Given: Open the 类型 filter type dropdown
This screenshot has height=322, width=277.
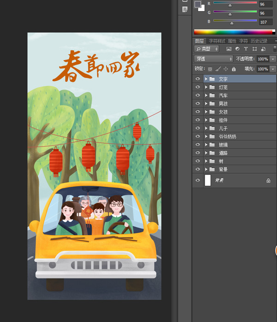Looking at the screenshot, I should tap(206, 49).
